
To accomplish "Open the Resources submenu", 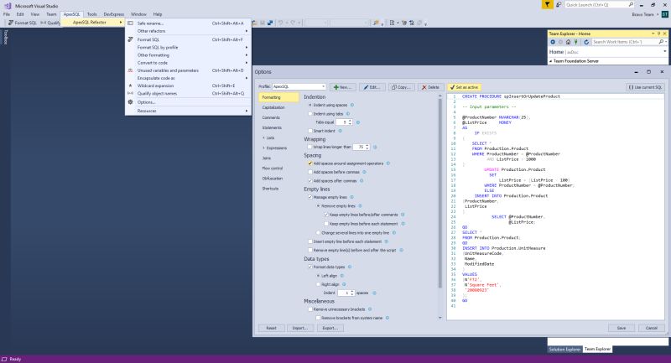I will pyautogui.click(x=188, y=111).
